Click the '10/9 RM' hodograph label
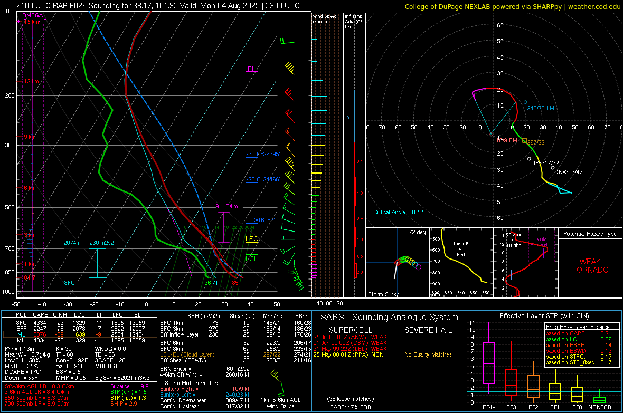The width and height of the screenshot is (623, 413). (x=507, y=141)
